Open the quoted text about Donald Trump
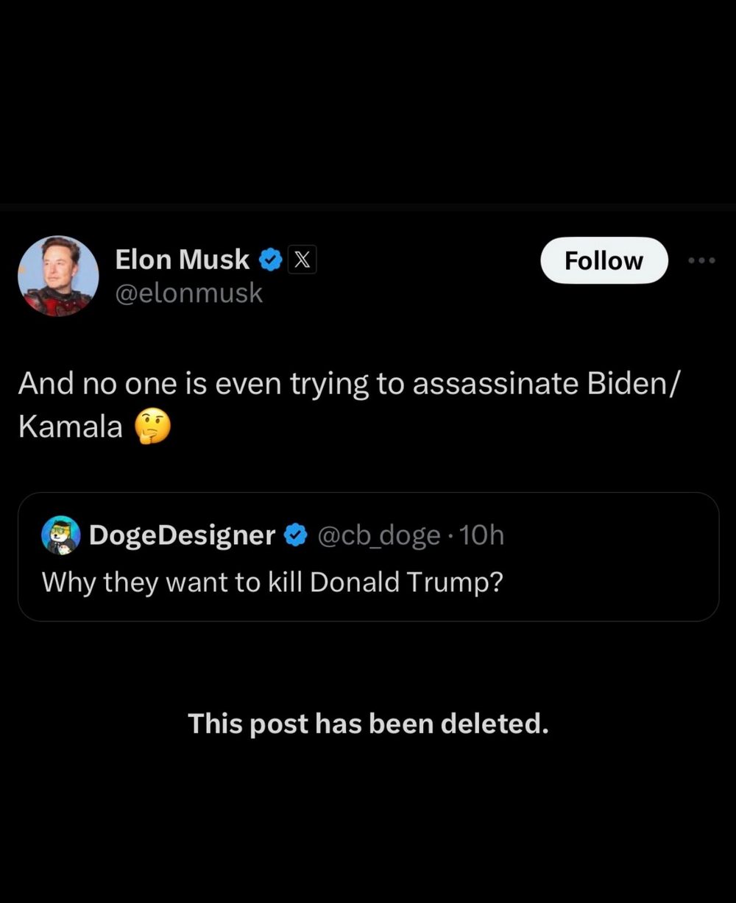The width and height of the screenshot is (736, 903). (272, 582)
